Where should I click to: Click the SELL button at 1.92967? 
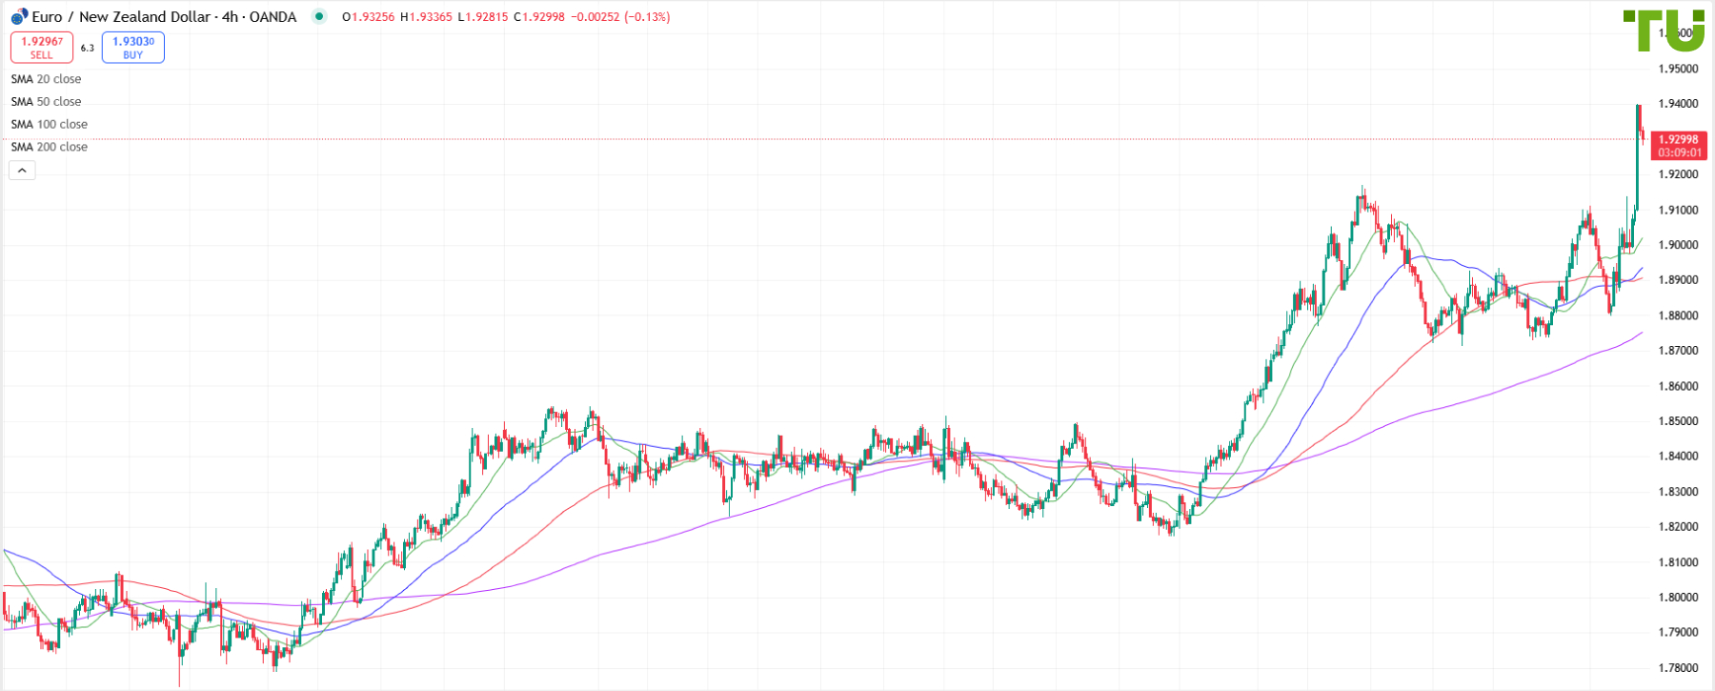click(42, 48)
